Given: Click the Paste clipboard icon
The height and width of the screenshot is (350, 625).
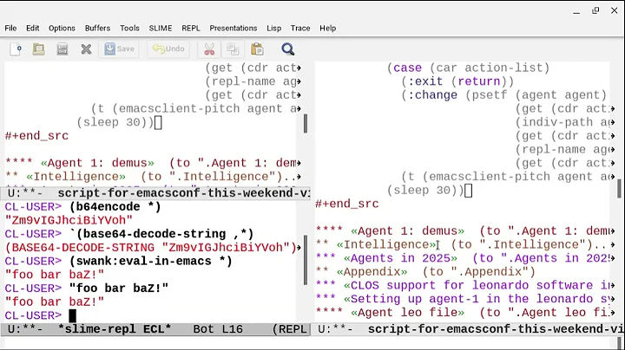Looking at the screenshot, I should (x=257, y=49).
